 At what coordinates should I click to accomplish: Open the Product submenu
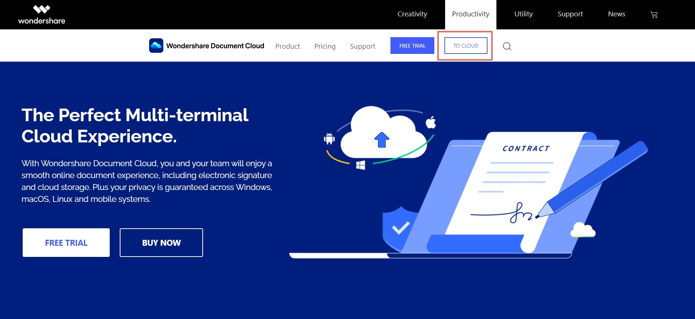[287, 46]
